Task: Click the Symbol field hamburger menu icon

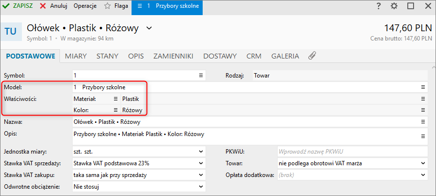Action: click(201, 76)
